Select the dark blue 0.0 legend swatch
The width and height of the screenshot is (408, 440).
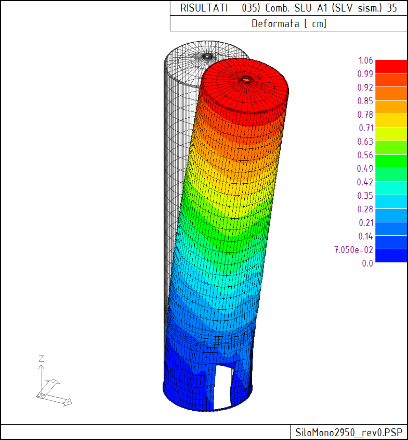(391, 256)
